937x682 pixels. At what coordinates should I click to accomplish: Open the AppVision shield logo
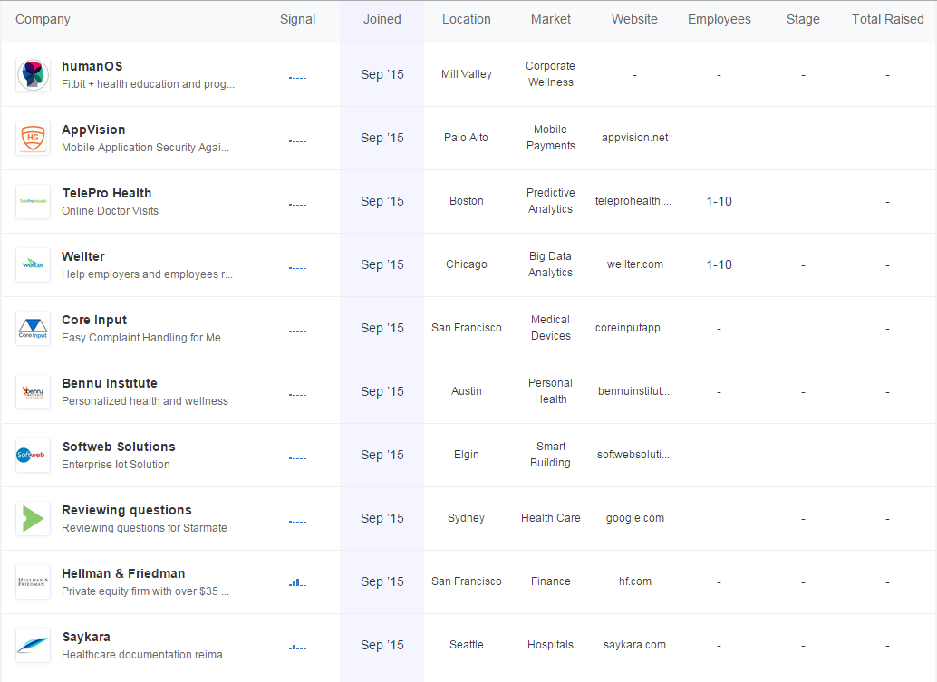pos(34,138)
